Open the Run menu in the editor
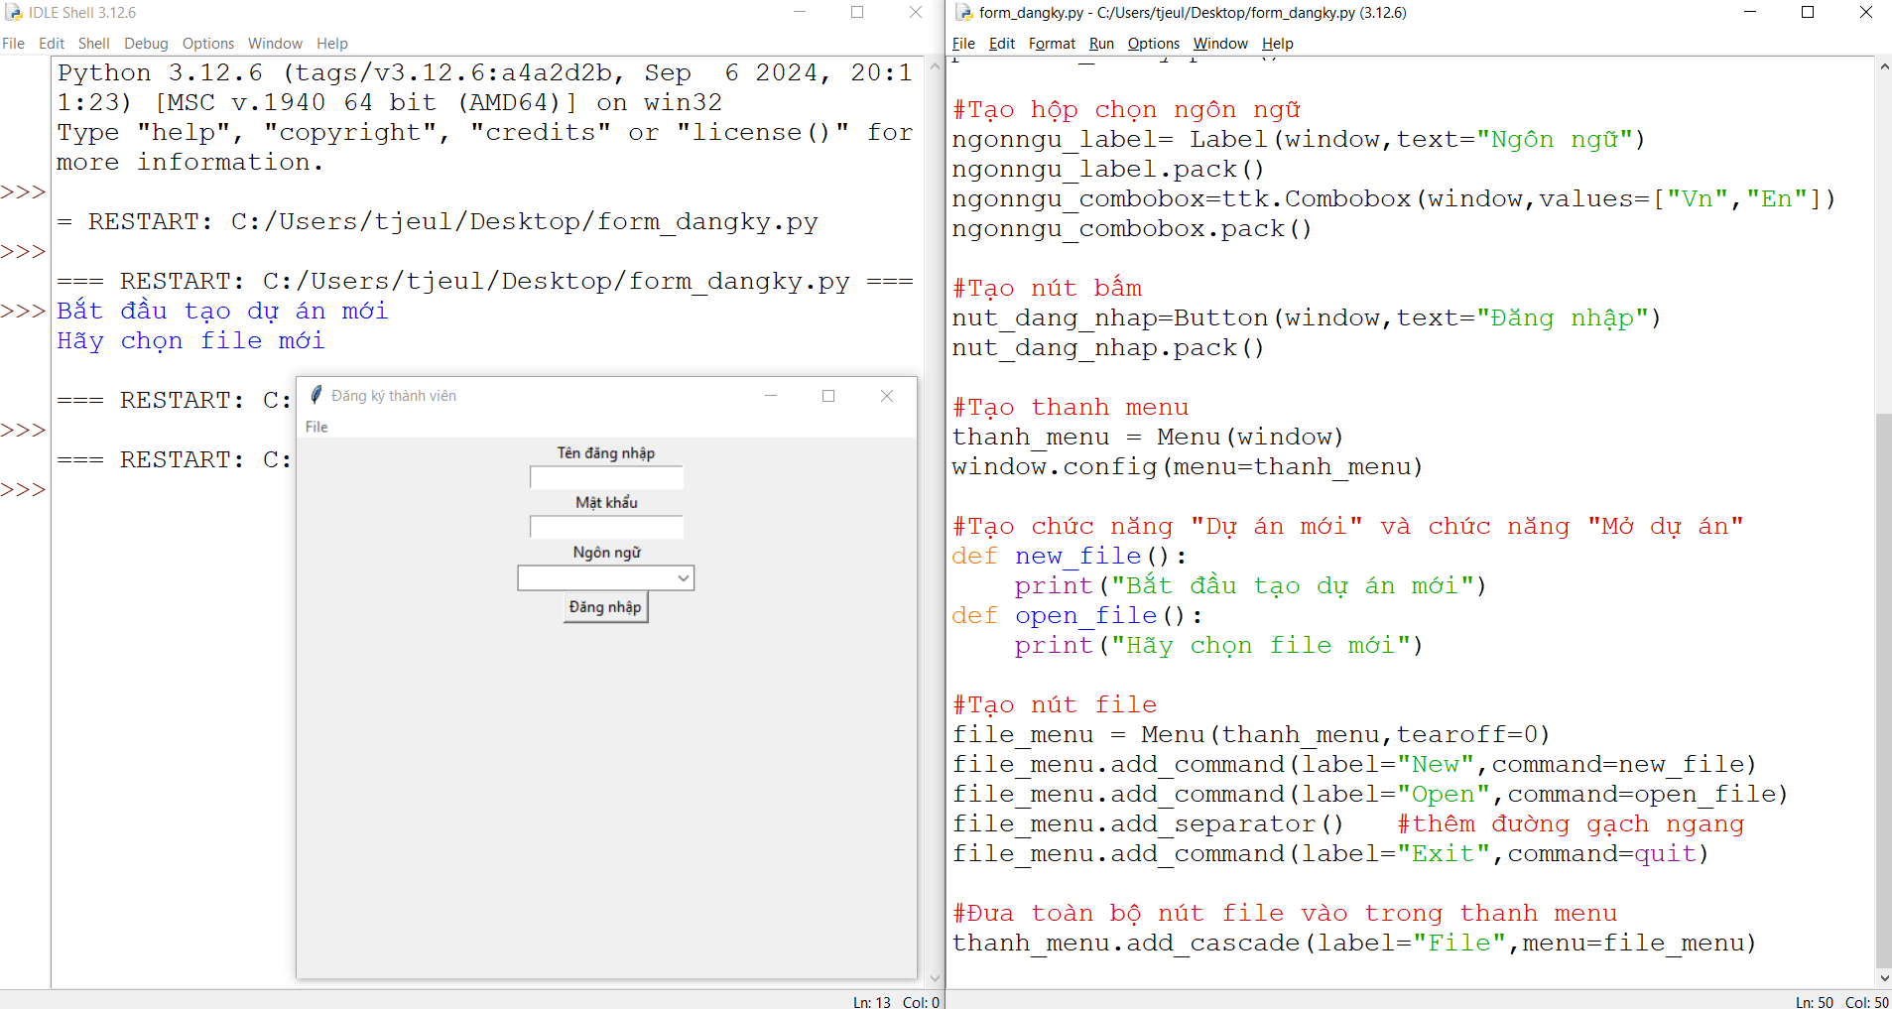The width and height of the screenshot is (1892, 1009). click(x=1101, y=44)
